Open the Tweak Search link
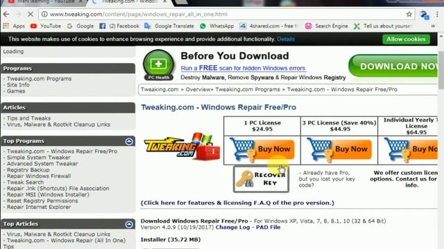Image resolution: width=444 pixels, height=249 pixels. [x=25, y=183]
